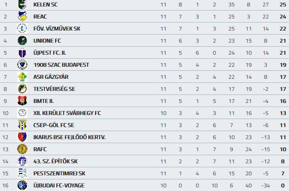Click the Unione FC team logo
Image resolution: width=289 pixels, height=191 pixels.
click(22, 41)
